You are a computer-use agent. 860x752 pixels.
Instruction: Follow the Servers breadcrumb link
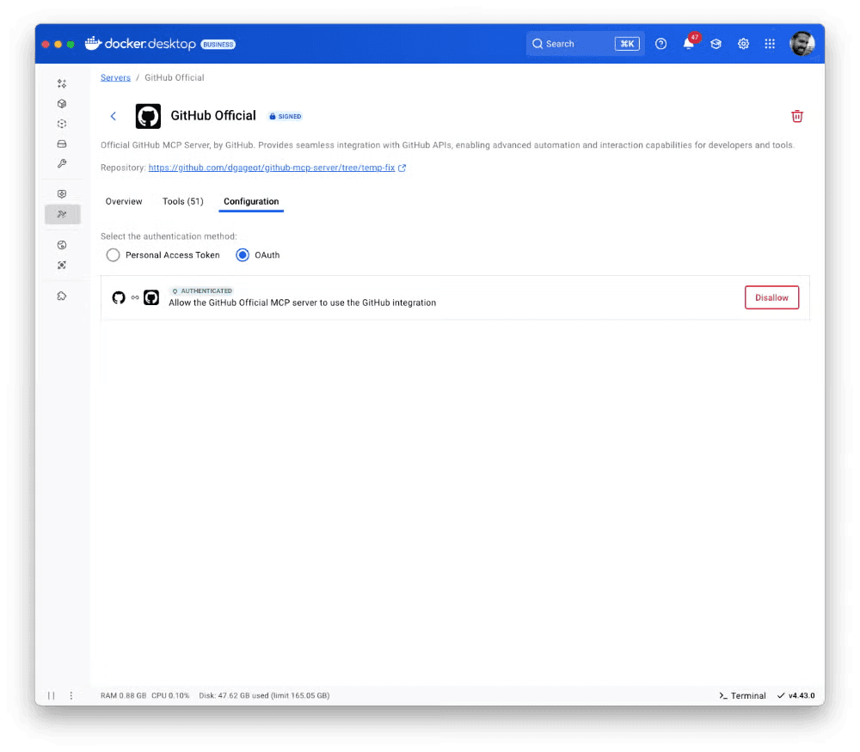[115, 78]
